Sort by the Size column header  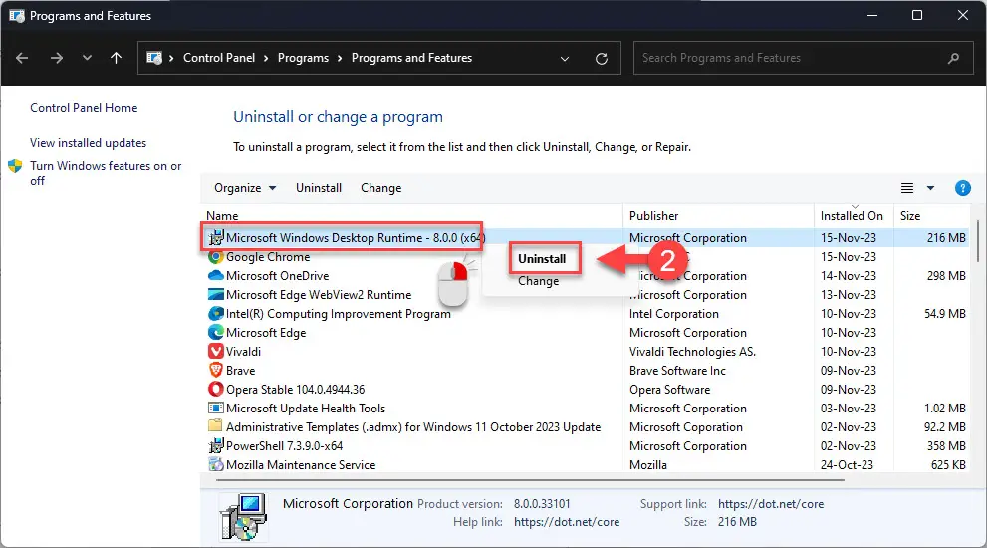coord(910,216)
